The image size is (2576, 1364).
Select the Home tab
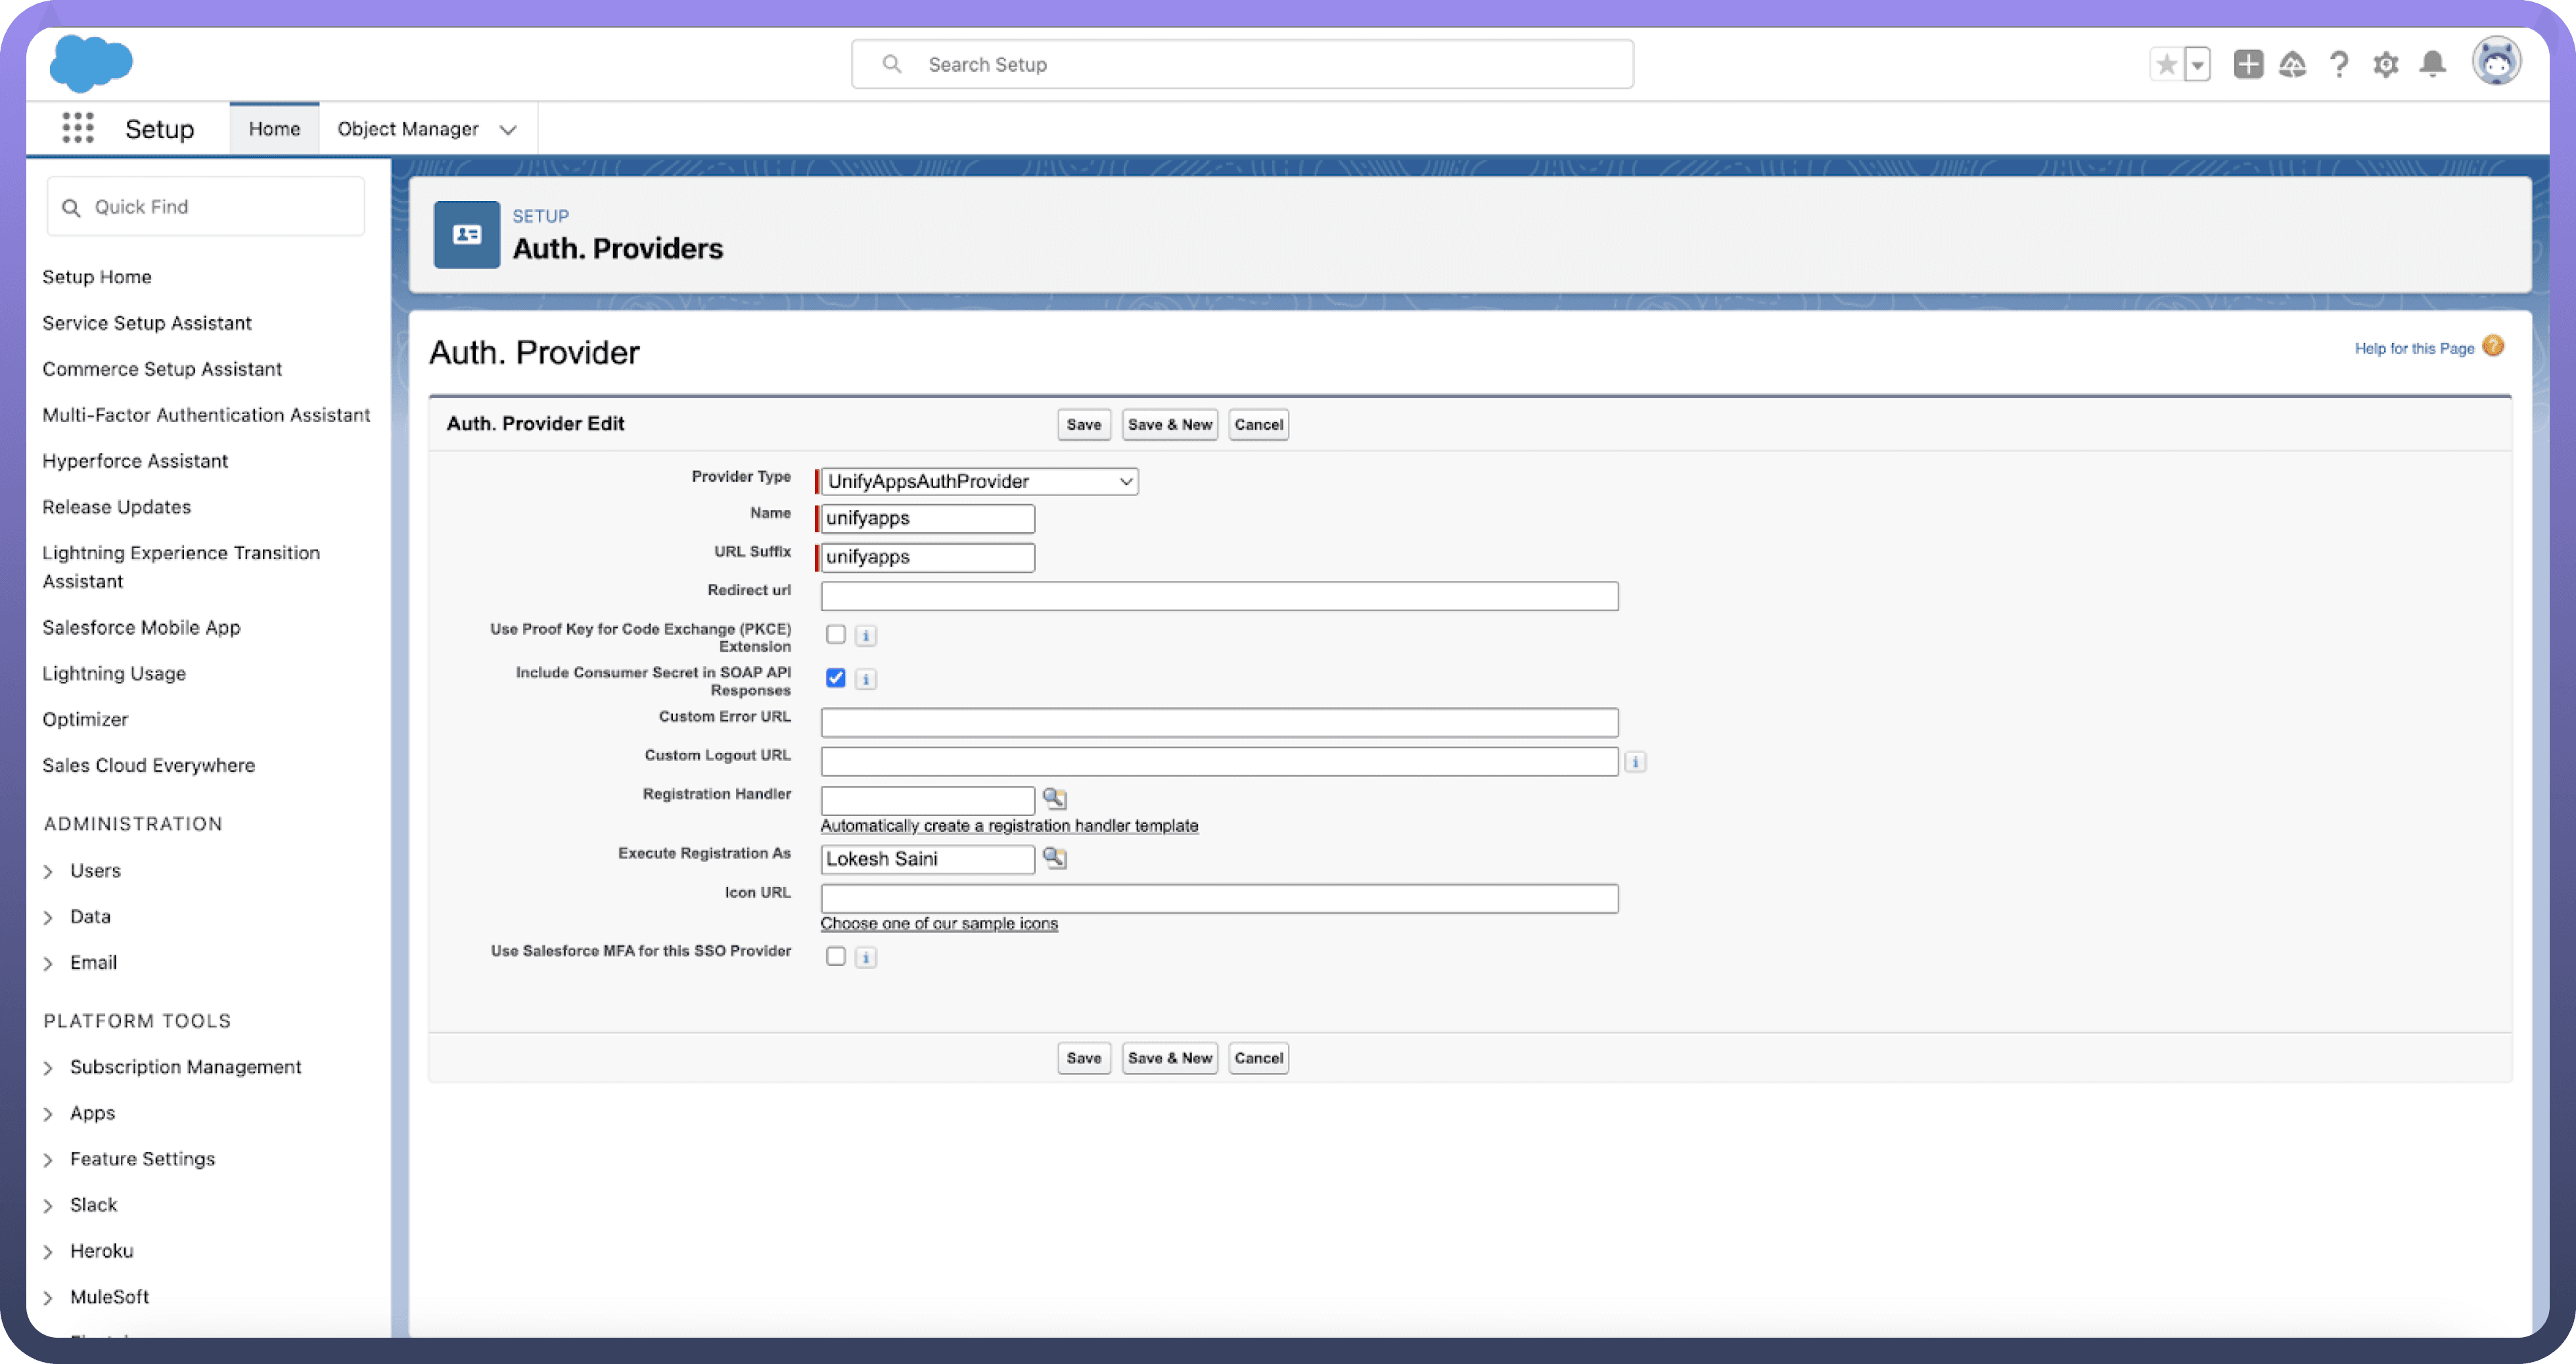(274, 129)
